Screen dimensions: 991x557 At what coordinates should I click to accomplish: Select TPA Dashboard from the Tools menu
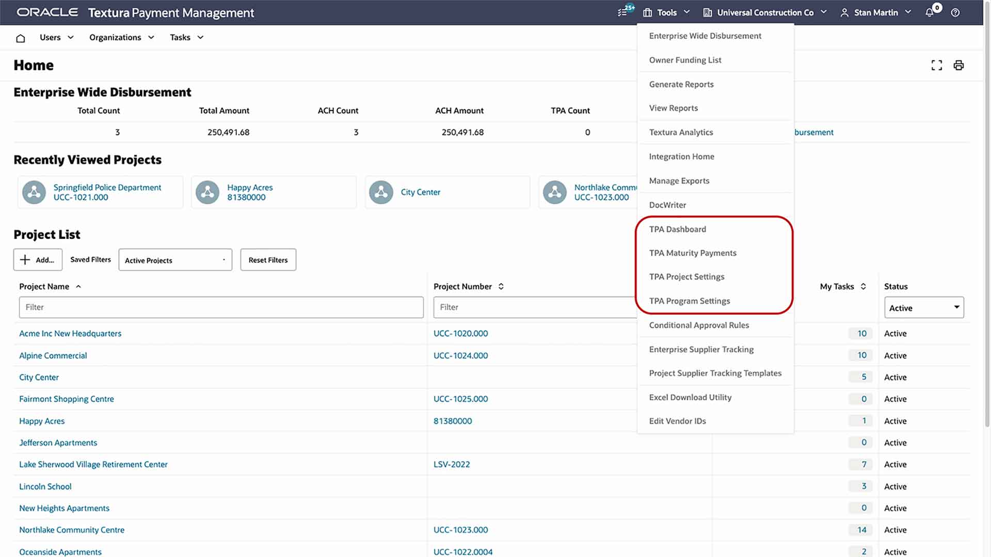(677, 229)
